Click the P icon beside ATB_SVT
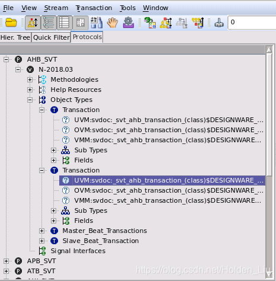Viewport: 276px width, 281px height. 18,271
